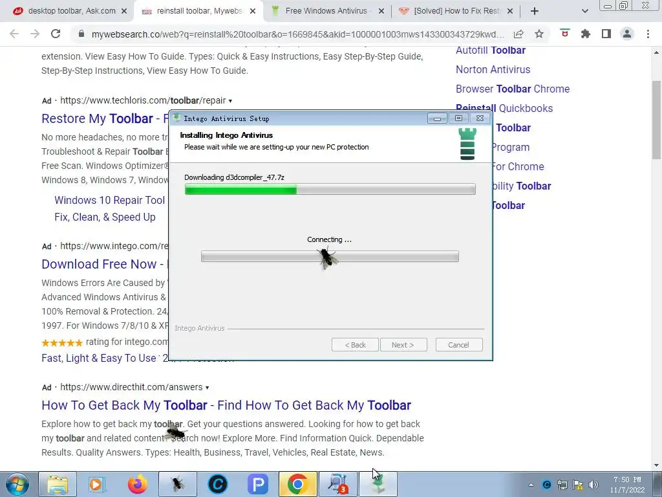
Task: Click the d3dcompiler download progress bar
Action: click(330, 190)
